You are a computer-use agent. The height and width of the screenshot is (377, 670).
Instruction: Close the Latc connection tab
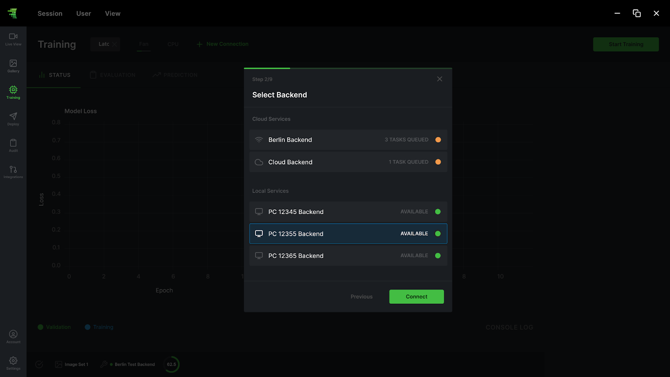(114, 44)
